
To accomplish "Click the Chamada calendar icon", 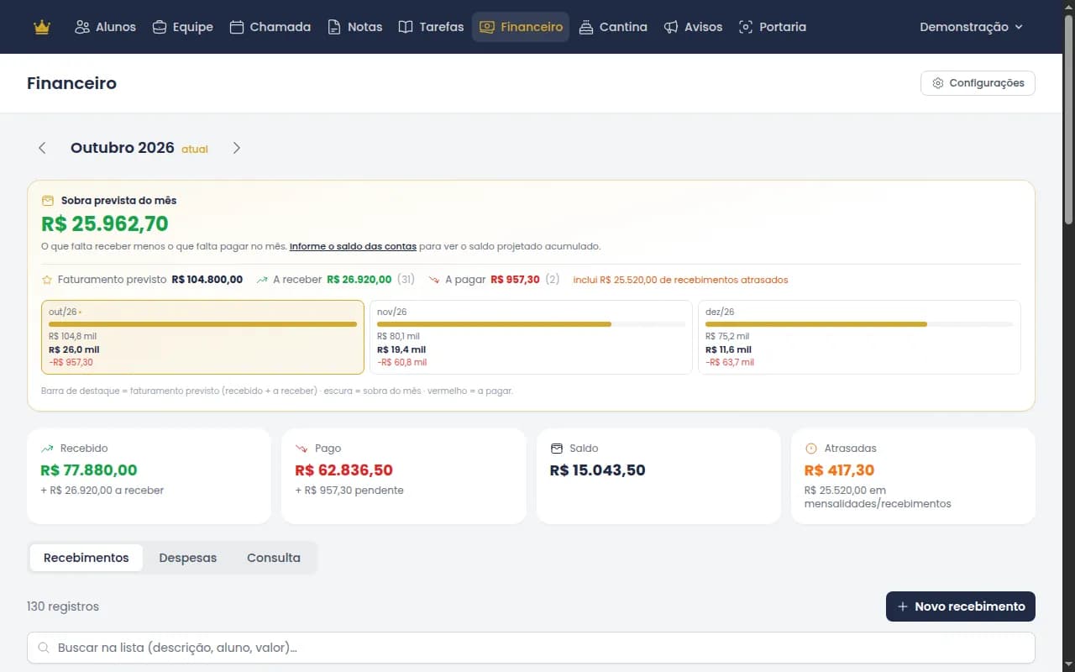I will point(237,27).
